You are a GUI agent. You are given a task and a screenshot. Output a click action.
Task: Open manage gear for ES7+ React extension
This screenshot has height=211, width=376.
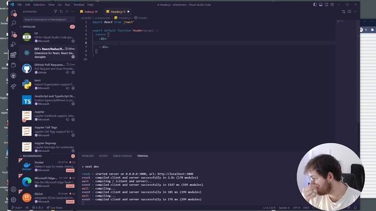(73, 57)
